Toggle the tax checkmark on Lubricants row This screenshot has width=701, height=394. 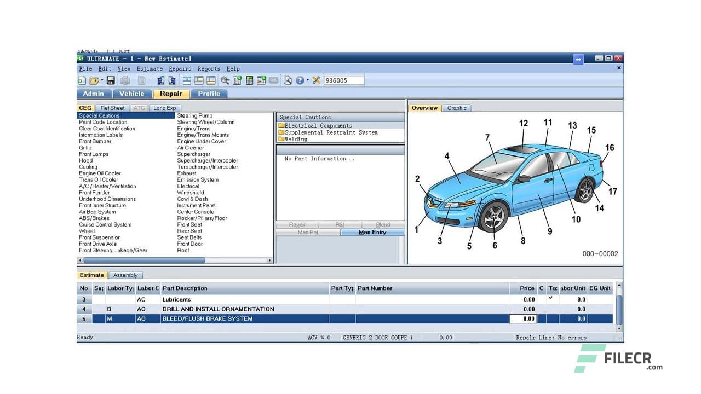pyautogui.click(x=551, y=299)
